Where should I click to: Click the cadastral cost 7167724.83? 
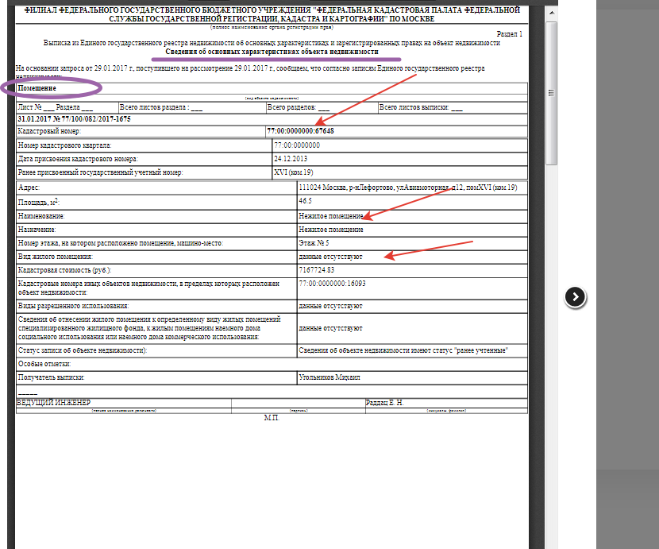tap(317, 269)
